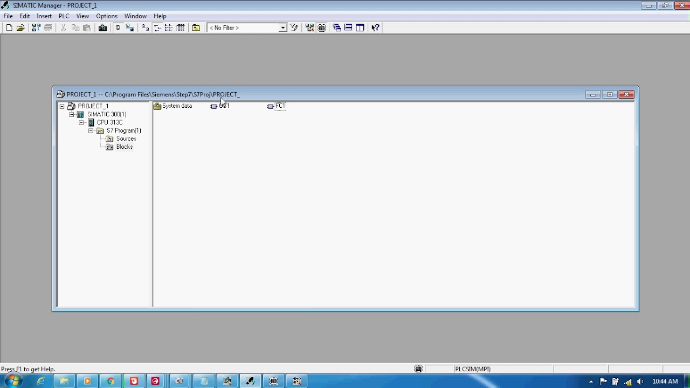Open the File menu
This screenshot has height=388, width=690.
tap(8, 16)
